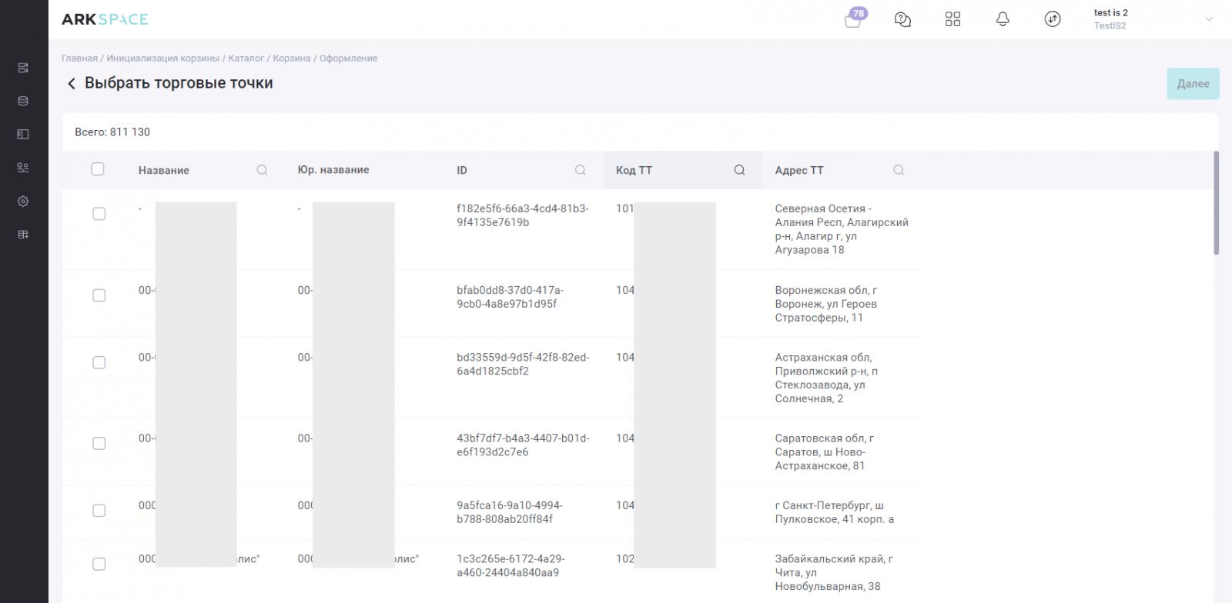Click the Название column header
This screenshot has width=1232, height=603.
click(x=164, y=170)
